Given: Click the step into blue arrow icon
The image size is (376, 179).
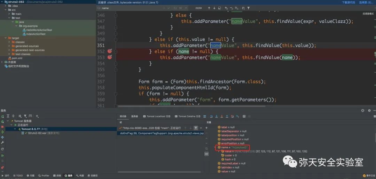Looking at the screenshot, I should click(217, 116).
